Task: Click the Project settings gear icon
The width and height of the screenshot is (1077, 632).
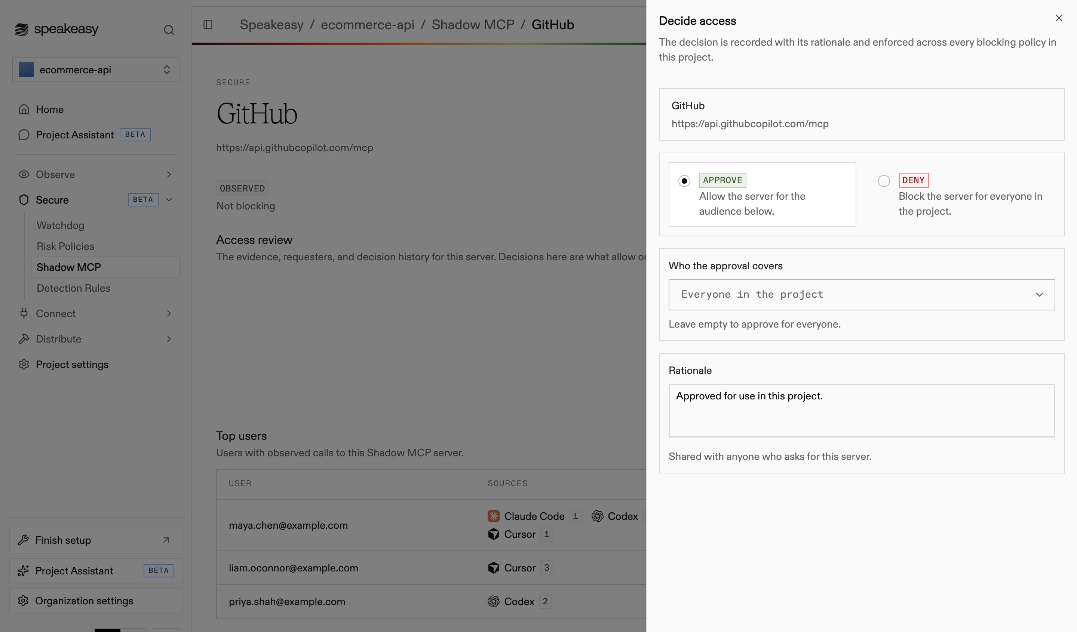Action: (x=24, y=365)
